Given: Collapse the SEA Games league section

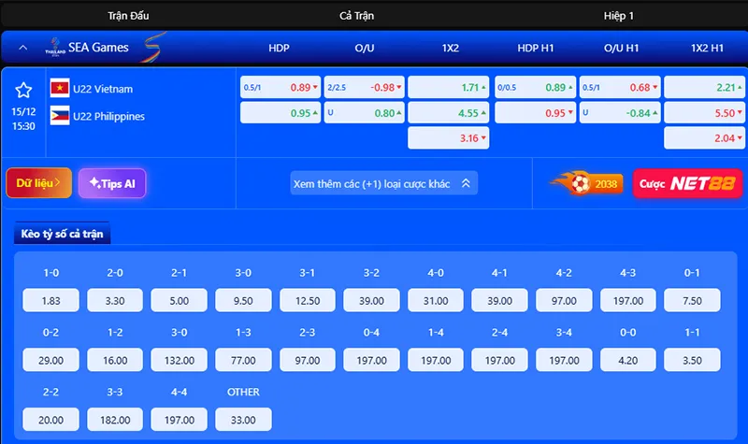Looking at the screenshot, I should click(x=21, y=47).
